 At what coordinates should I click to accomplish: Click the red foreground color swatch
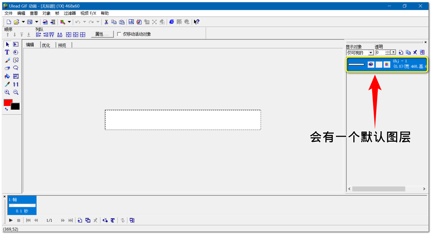pos(8,102)
